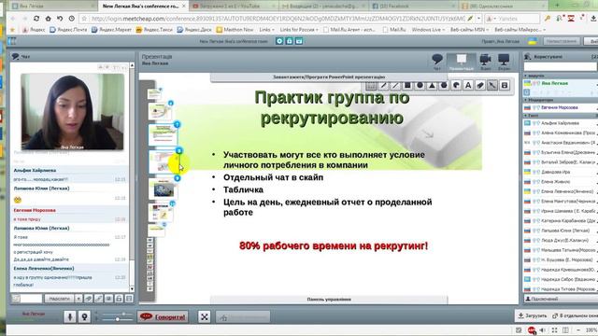
Task: Switch to Video mode icon
Action: click(486, 62)
